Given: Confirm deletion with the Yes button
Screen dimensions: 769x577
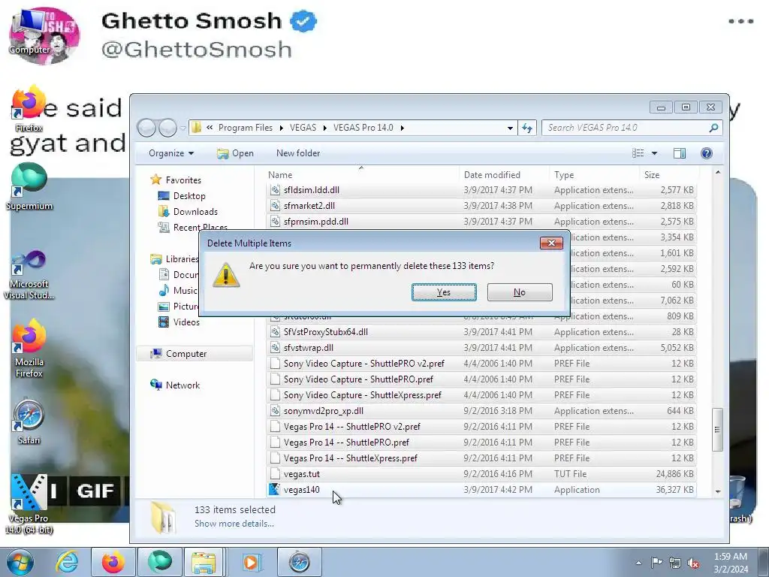Looking at the screenshot, I should 444,292.
